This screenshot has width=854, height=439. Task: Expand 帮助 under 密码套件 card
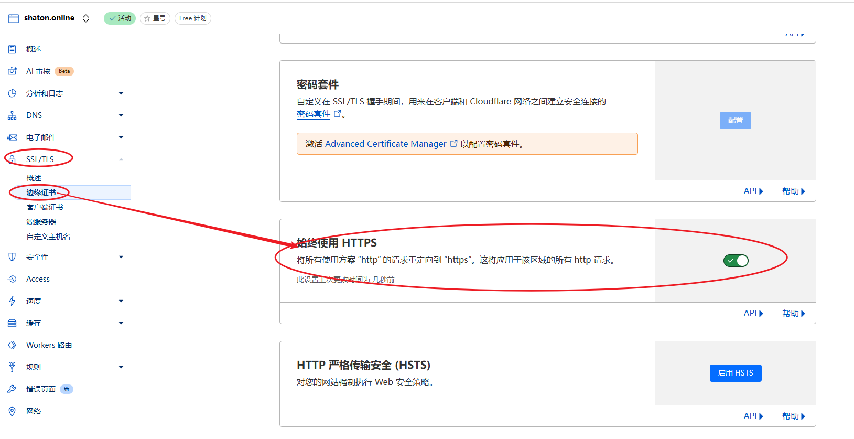point(794,191)
